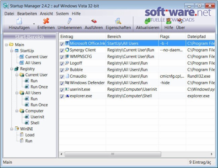This screenshot has height=168, width=218.
Task: Uncheck the Microsoft Office.lnk checkbox
Action: point(62,44)
